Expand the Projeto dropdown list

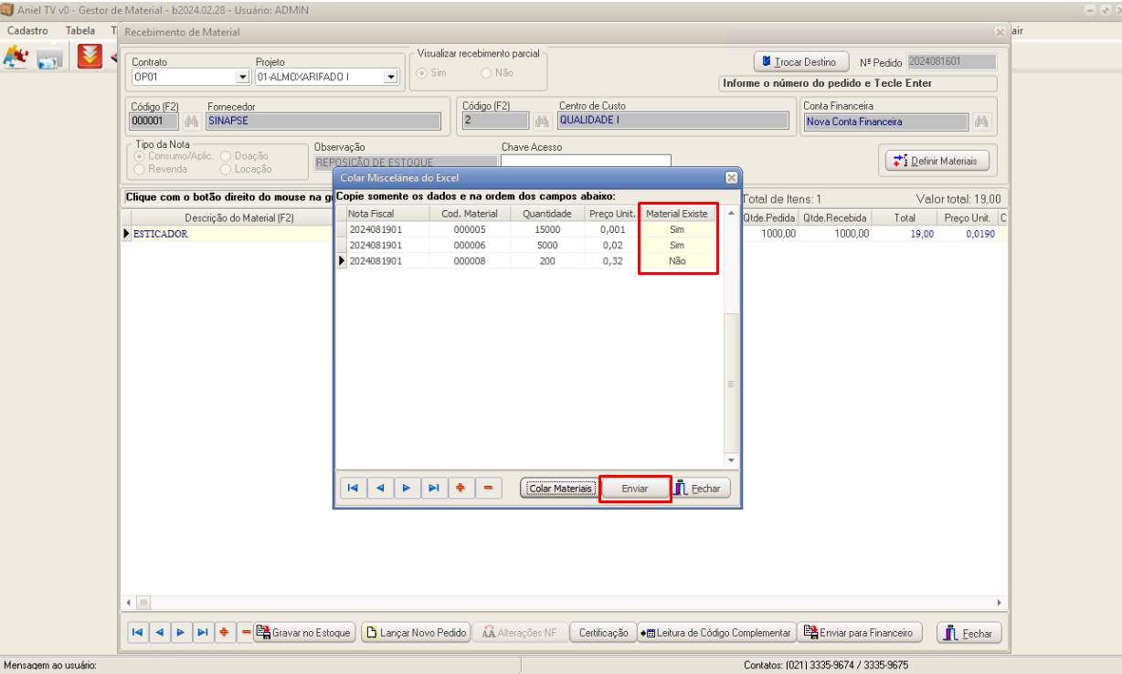tap(391, 78)
